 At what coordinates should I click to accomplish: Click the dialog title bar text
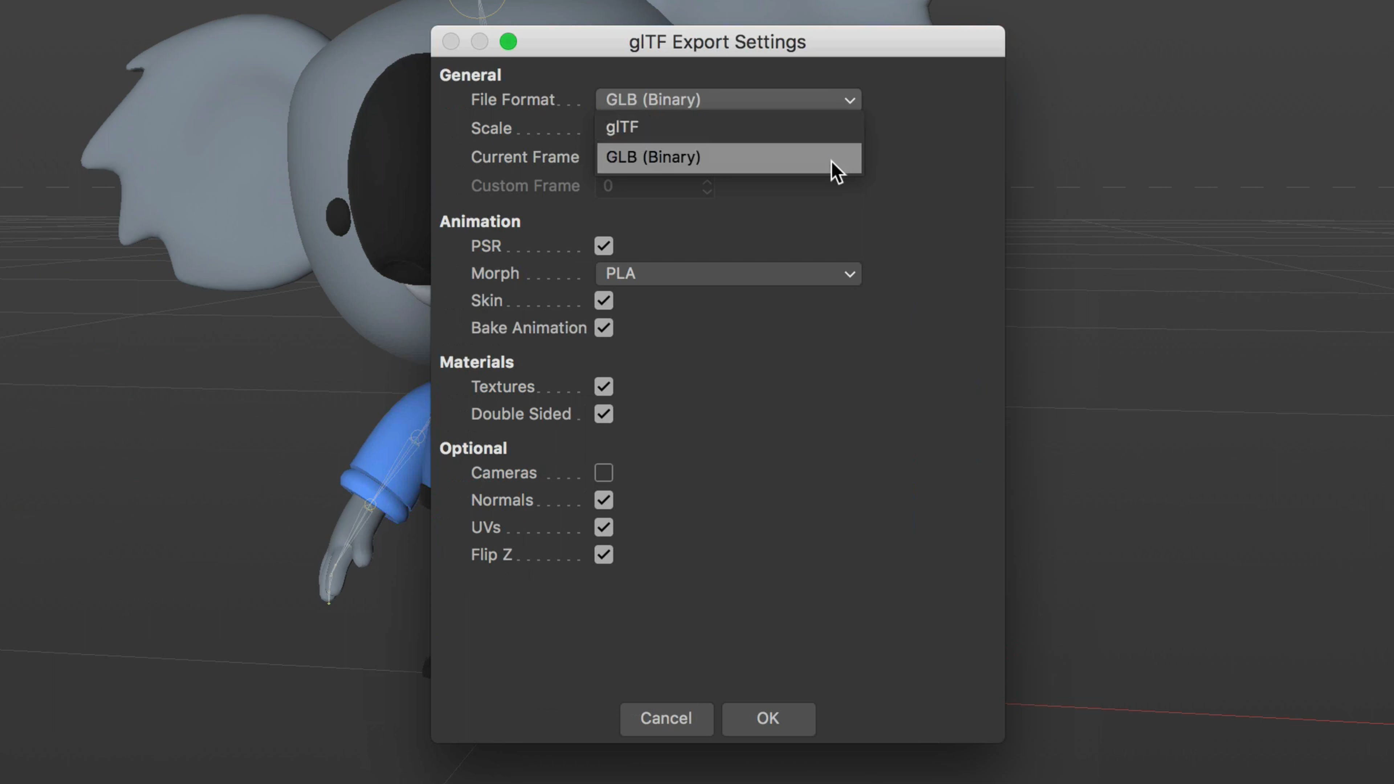[717, 42]
